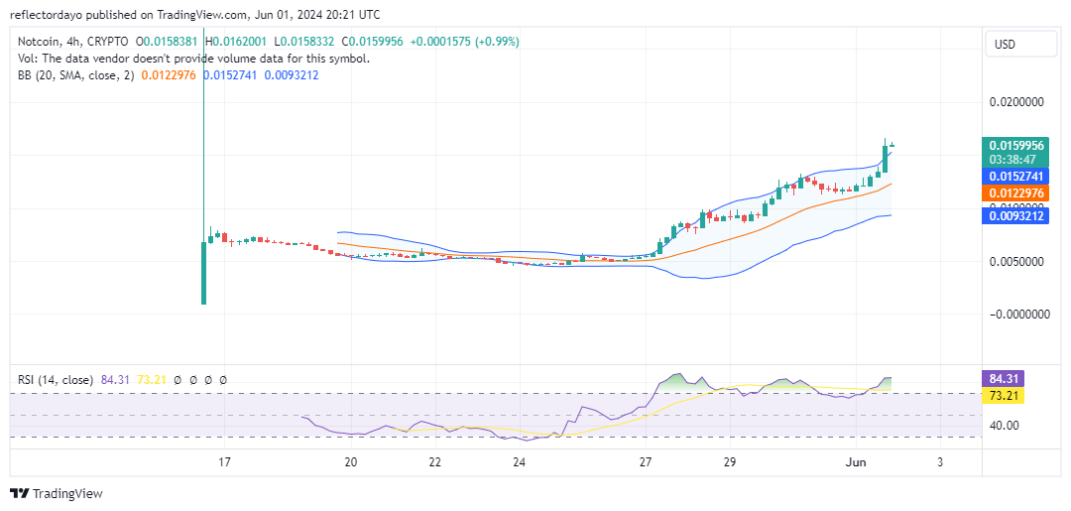This screenshot has height=511, width=1071.
Task: Click the blue lower band label 0.0093212
Action: click(1014, 216)
